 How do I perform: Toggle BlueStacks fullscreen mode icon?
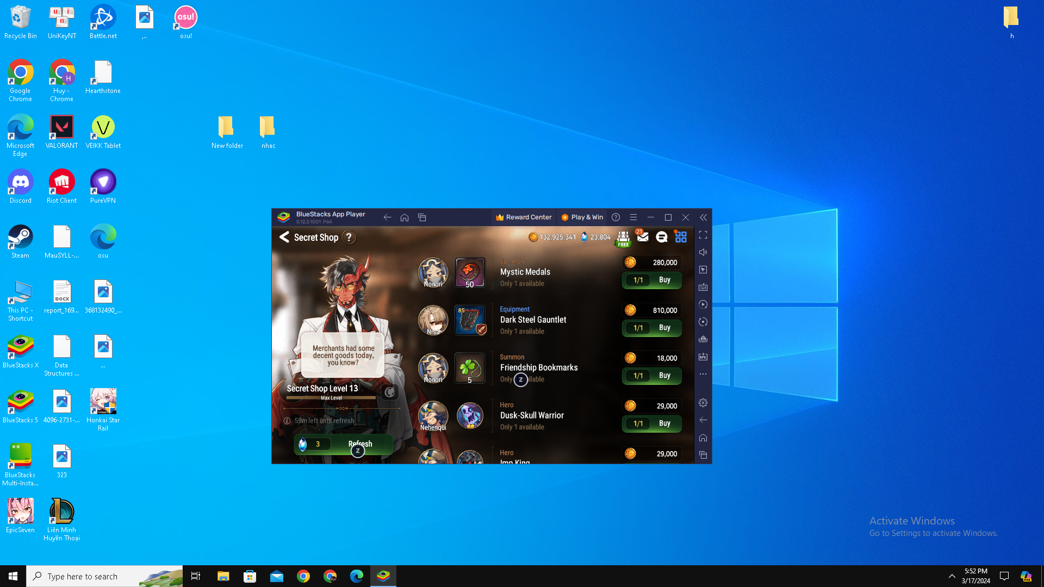[703, 235]
